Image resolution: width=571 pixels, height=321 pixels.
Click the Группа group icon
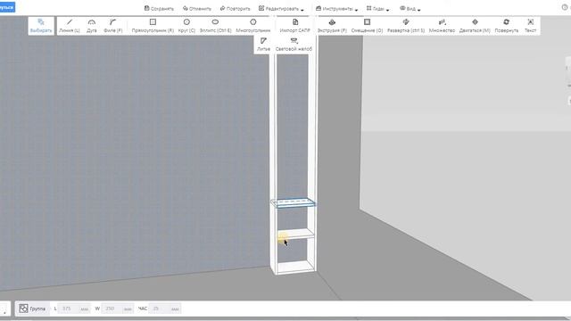(23, 309)
